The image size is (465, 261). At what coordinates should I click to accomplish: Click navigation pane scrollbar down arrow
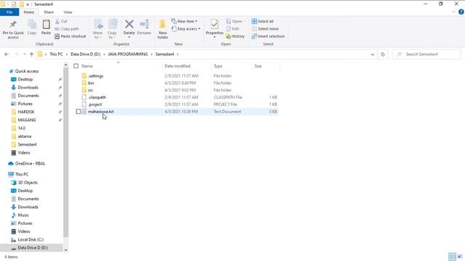tap(65, 249)
